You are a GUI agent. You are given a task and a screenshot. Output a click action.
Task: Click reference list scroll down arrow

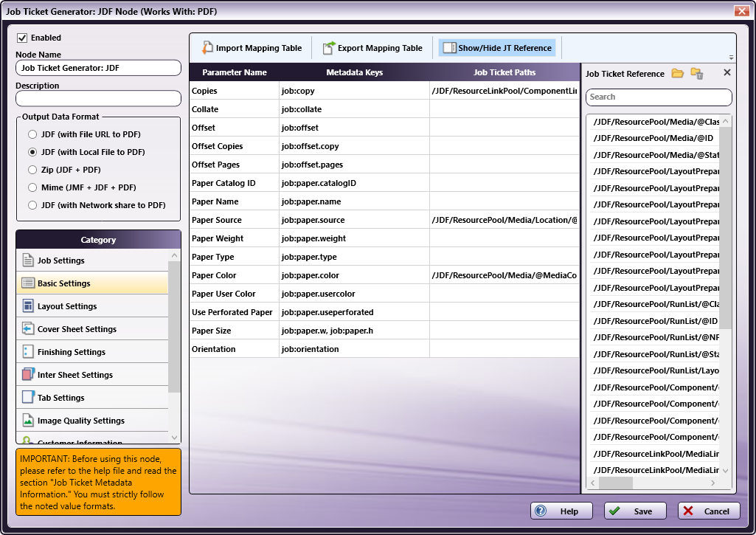[x=725, y=470]
